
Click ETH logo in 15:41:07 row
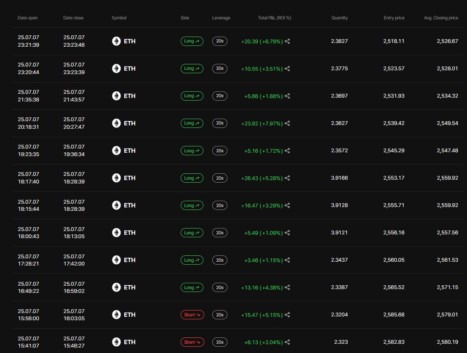[116, 342]
